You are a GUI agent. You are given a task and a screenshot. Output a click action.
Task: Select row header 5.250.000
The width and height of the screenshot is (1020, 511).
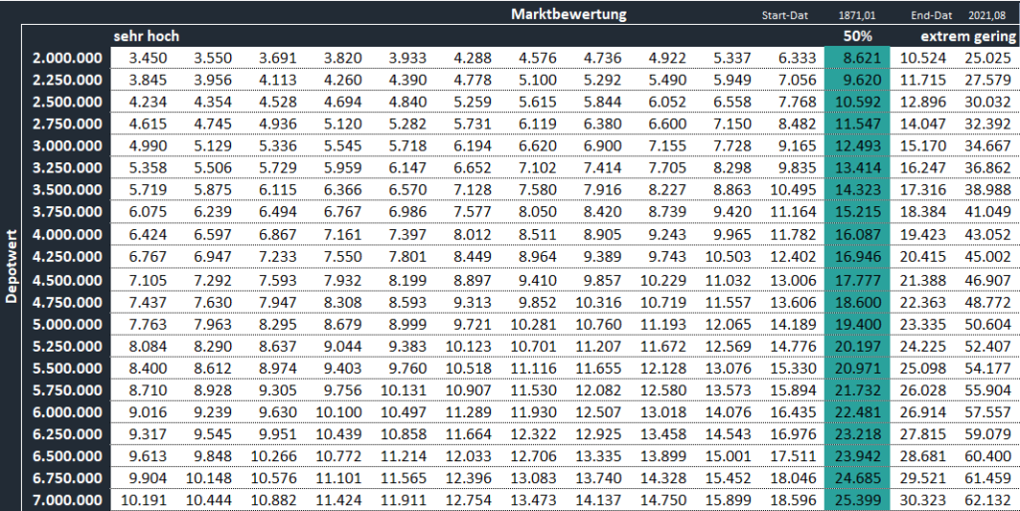pyautogui.click(x=68, y=347)
